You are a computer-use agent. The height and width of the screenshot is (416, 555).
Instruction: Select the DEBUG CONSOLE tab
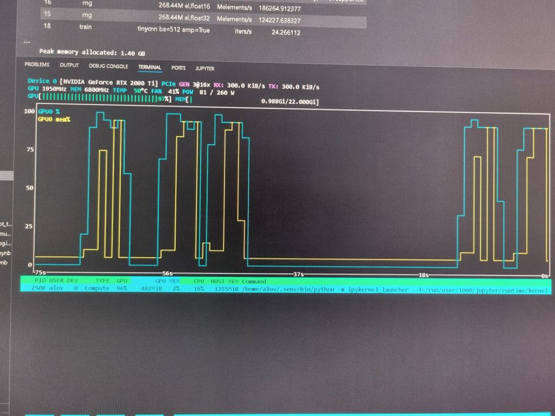(x=109, y=66)
